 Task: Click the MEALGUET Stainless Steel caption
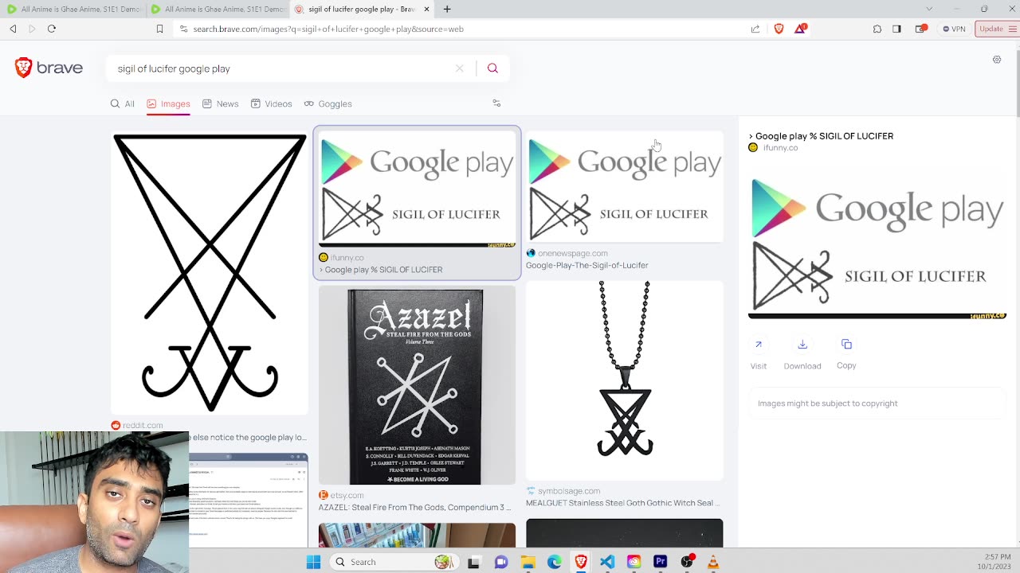(622, 503)
